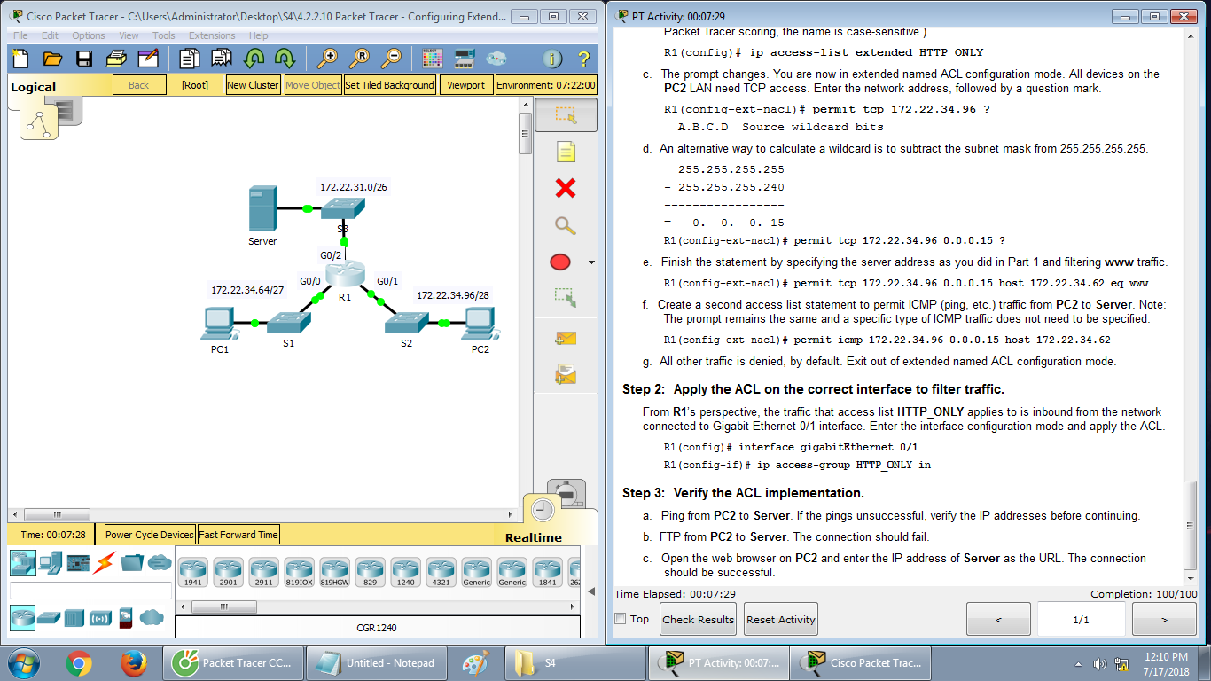This screenshot has height=681, width=1211.
Task: Add a simple PDU envelope
Action: [x=566, y=338]
